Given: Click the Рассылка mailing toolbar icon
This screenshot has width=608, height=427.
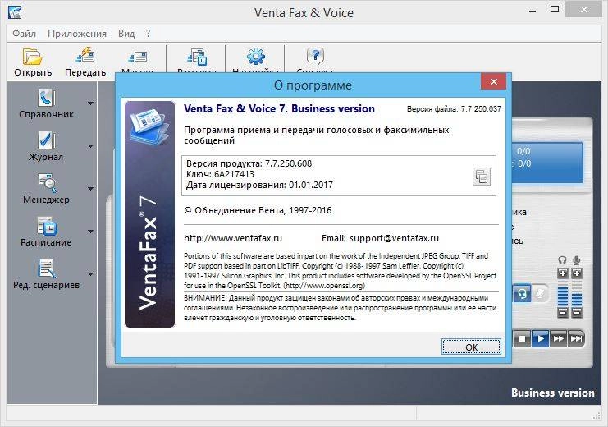Looking at the screenshot, I should tap(197, 57).
